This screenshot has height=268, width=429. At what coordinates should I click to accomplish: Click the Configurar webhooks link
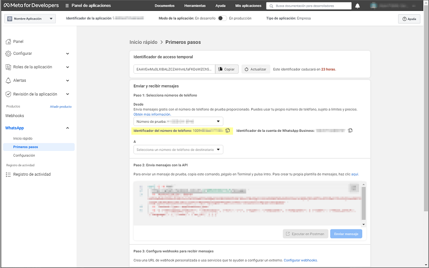[300, 260]
